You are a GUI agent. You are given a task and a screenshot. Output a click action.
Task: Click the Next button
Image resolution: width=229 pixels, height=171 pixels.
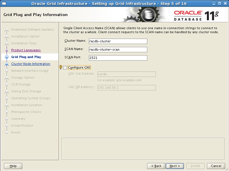click(x=175, y=166)
